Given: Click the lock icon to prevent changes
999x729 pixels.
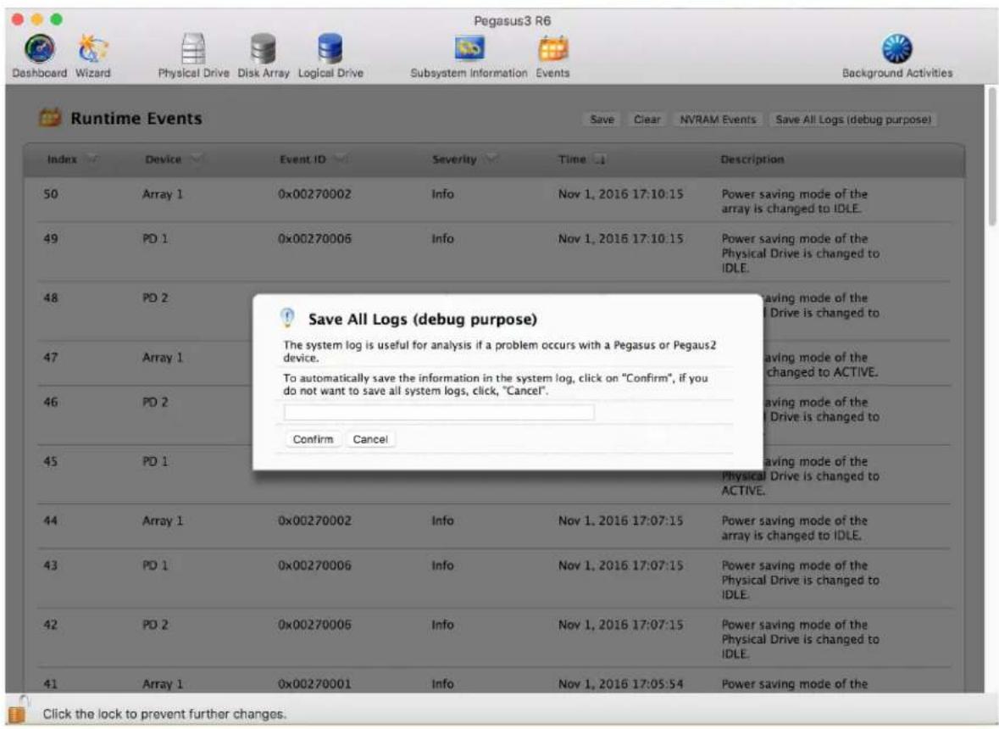Looking at the screenshot, I should (18, 710).
